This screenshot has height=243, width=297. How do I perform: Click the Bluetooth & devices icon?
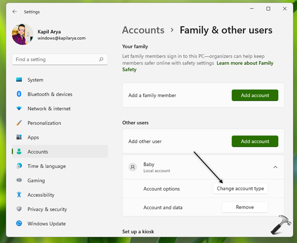pyautogui.click(x=19, y=94)
